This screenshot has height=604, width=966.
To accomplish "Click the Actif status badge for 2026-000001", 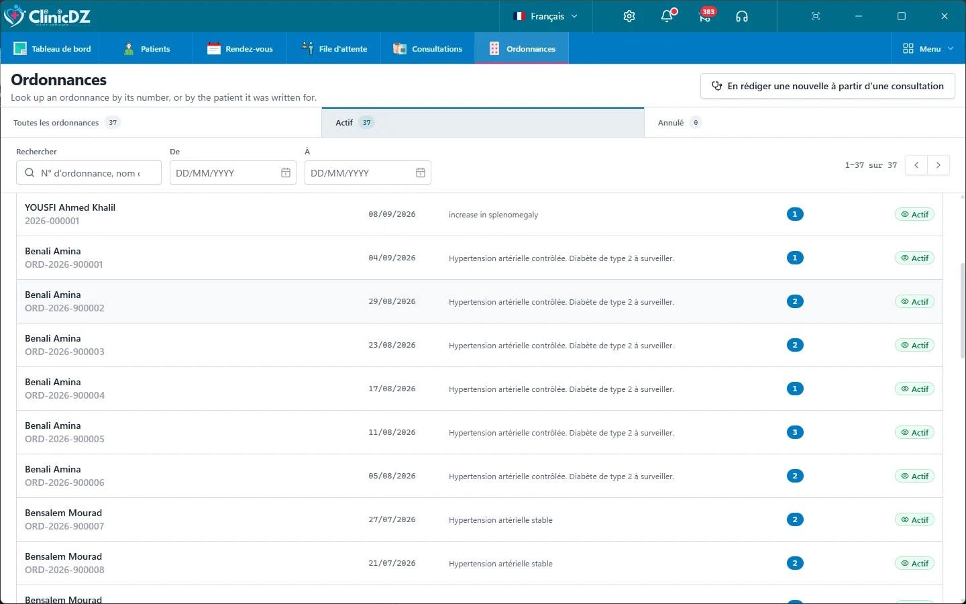I will coord(914,214).
